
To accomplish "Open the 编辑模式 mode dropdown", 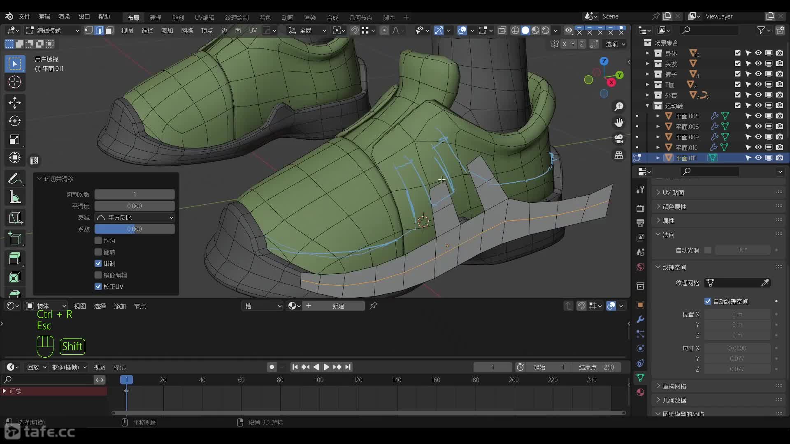I will coord(52,30).
